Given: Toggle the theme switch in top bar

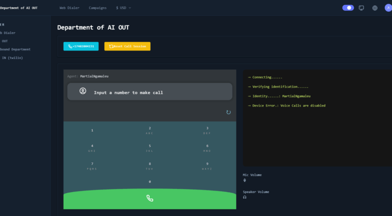Looking at the screenshot, I should [348, 8].
